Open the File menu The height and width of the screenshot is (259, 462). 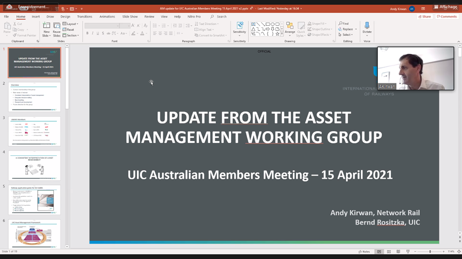6,16
